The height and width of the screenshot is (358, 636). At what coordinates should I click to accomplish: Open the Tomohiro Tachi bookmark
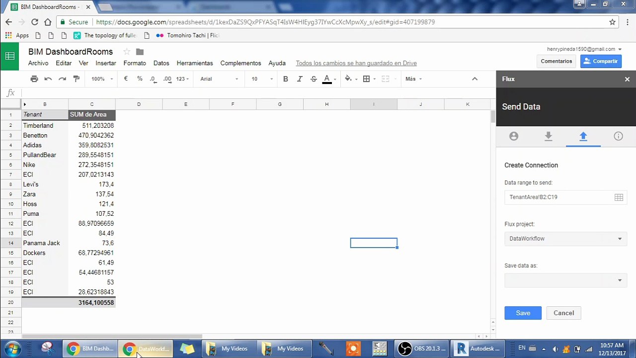point(187,35)
